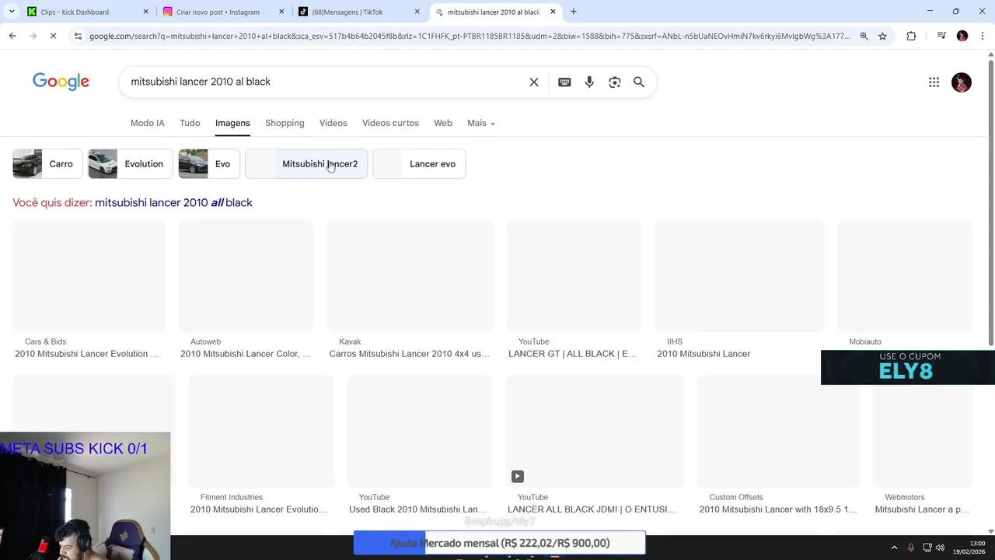Show hidden tray icons chevron

click(x=894, y=548)
